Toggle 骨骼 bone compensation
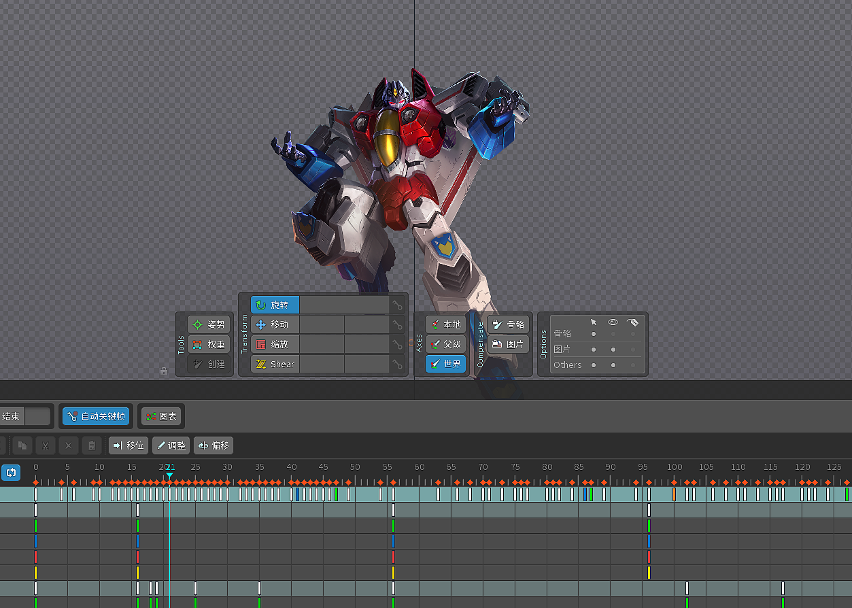852x608 pixels. pos(508,324)
